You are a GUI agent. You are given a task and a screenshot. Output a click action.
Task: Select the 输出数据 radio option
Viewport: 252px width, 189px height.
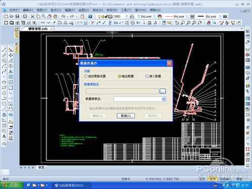coord(125,76)
